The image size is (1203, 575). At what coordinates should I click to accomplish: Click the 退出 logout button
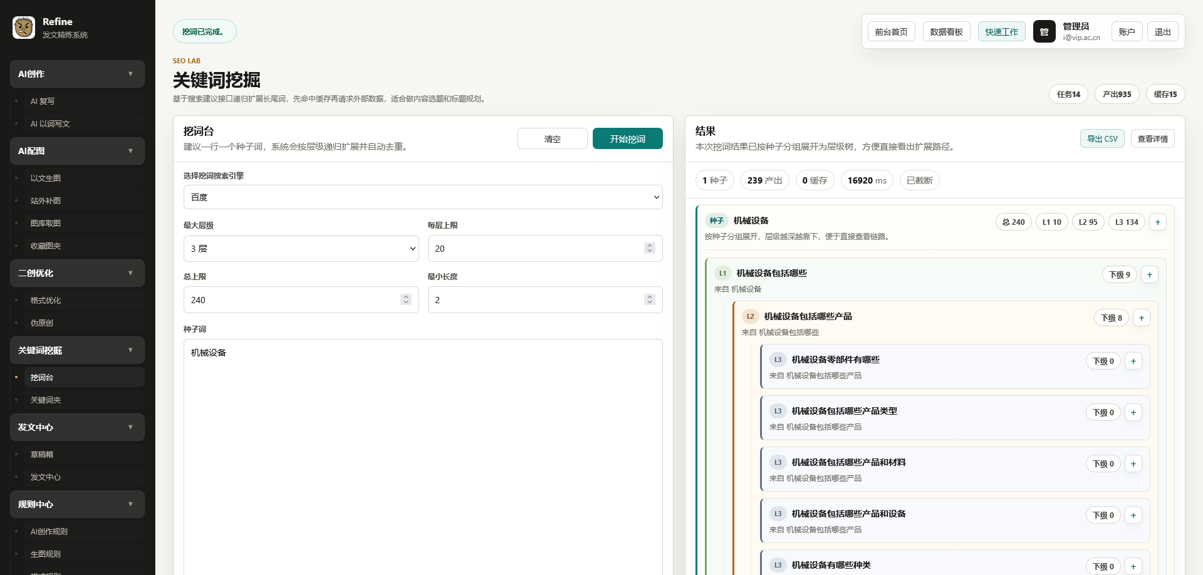point(1162,31)
